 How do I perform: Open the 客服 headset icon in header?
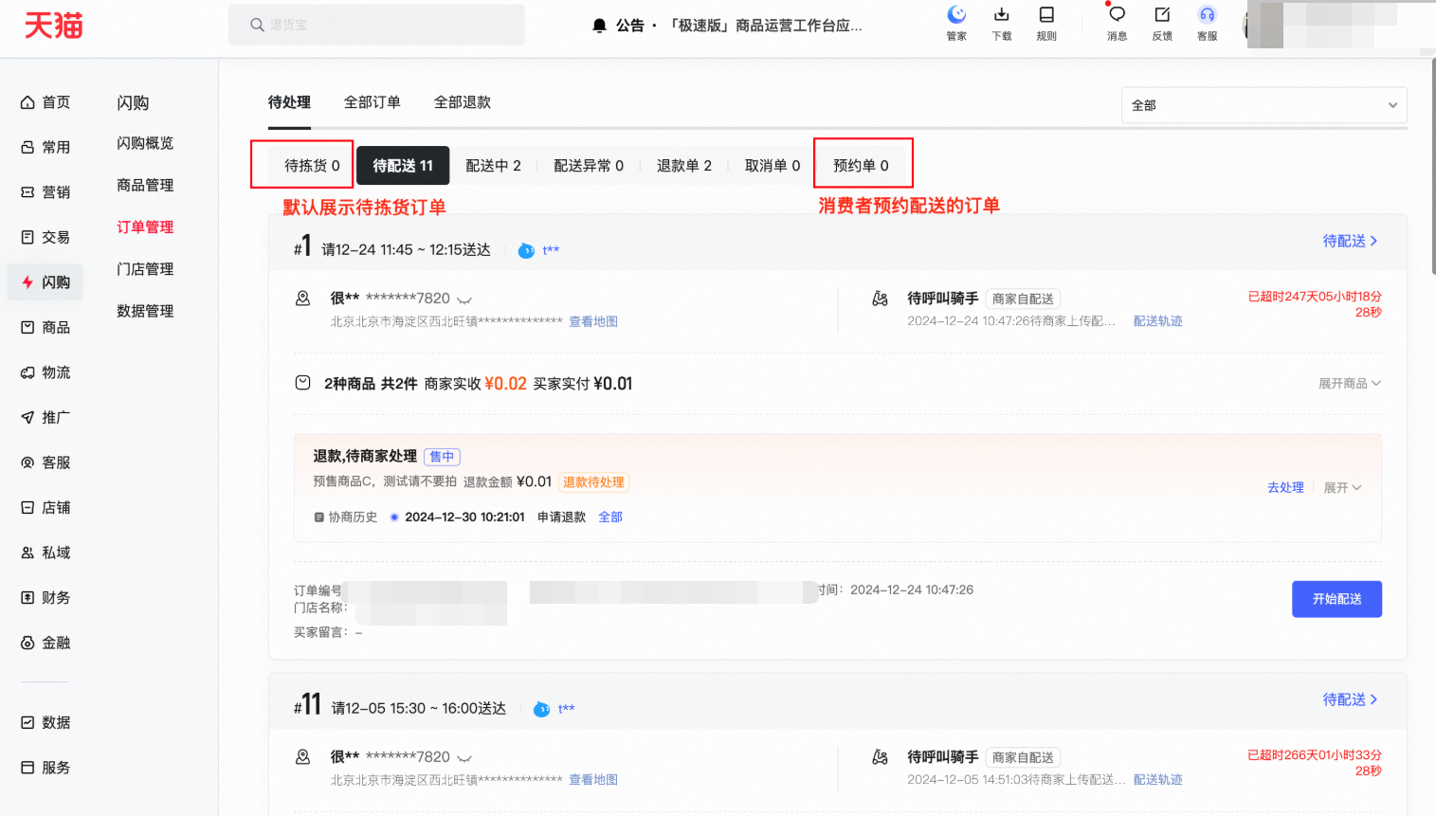(x=1207, y=15)
